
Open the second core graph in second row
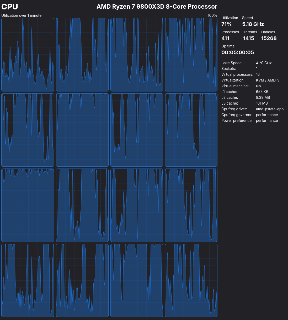pyautogui.click(x=82, y=130)
